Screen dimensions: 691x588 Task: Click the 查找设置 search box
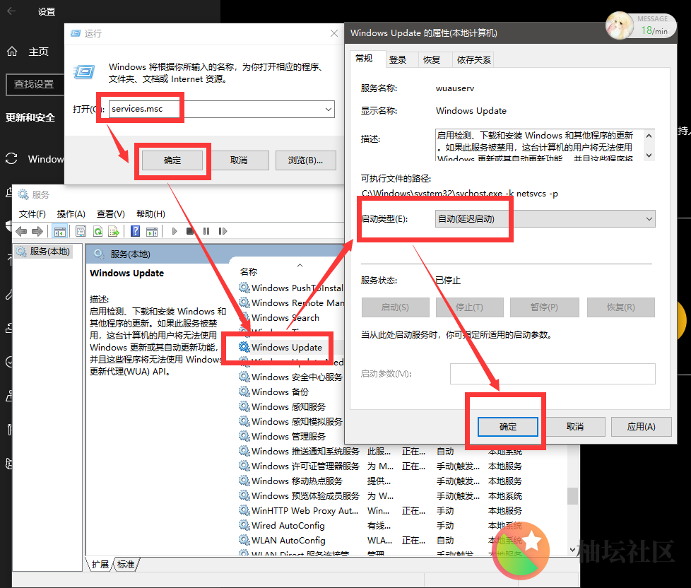35,84
